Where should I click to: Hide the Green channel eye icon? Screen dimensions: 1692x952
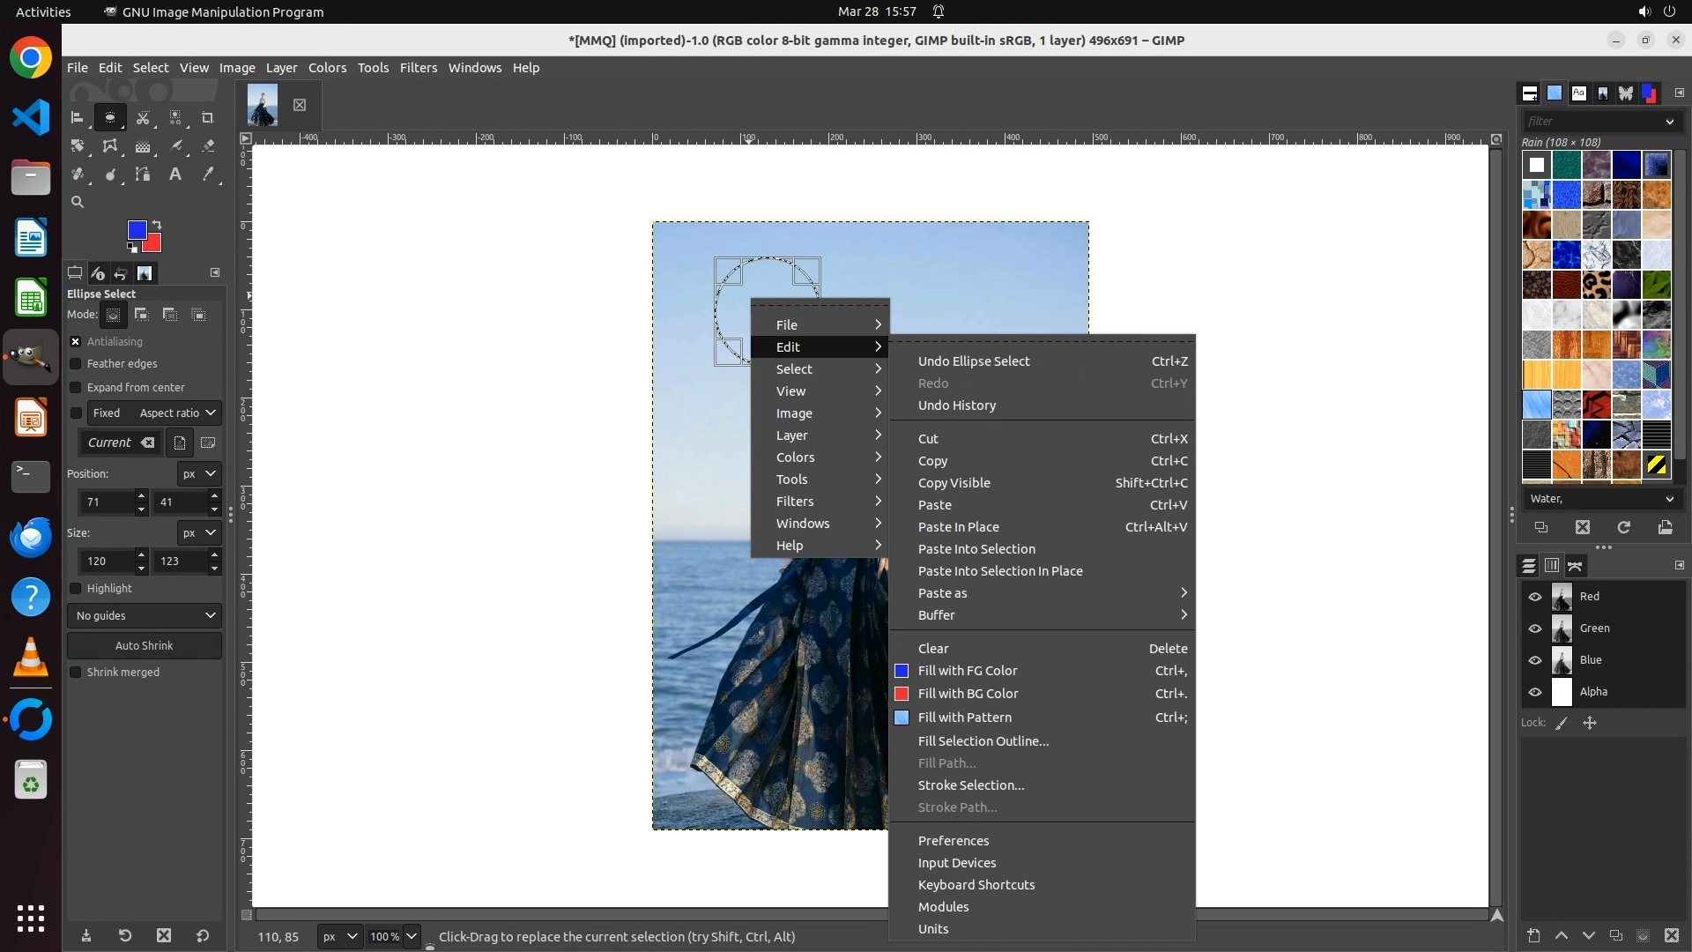coord(1535,628)
